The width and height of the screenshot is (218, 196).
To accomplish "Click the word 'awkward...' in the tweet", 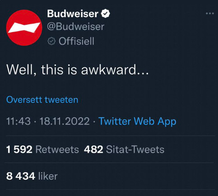I will tap(115, 70).
